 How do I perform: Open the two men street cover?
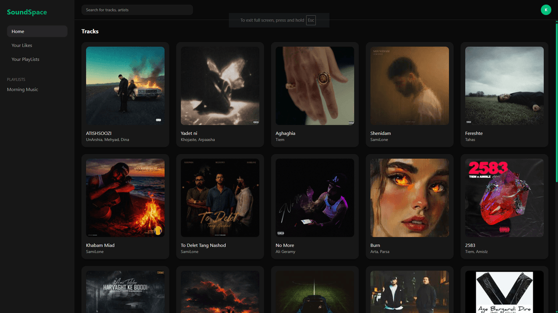[x=410, y=292]
